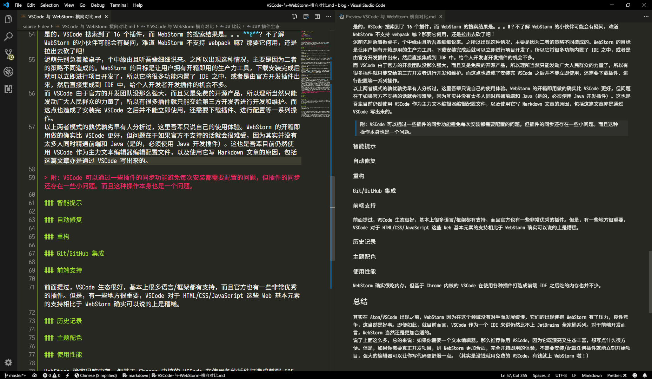
Task: Select language mode Markdown
Action: point(592,375)
